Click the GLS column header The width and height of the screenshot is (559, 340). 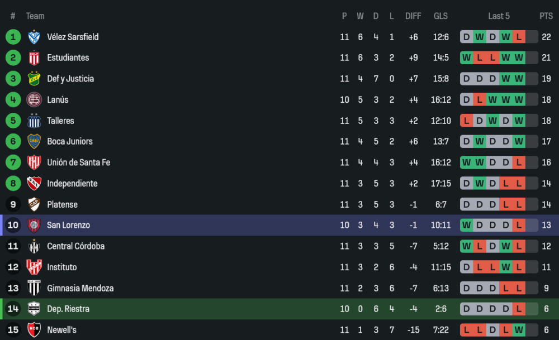(440, 16)
